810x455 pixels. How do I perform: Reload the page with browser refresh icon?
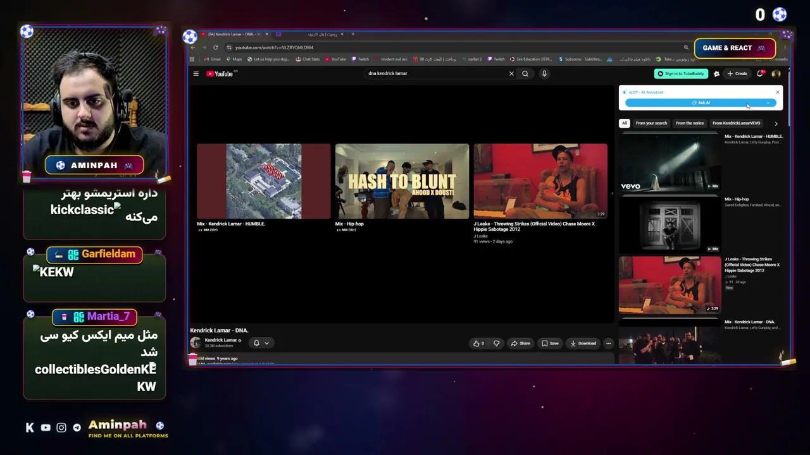pos(215,47)
